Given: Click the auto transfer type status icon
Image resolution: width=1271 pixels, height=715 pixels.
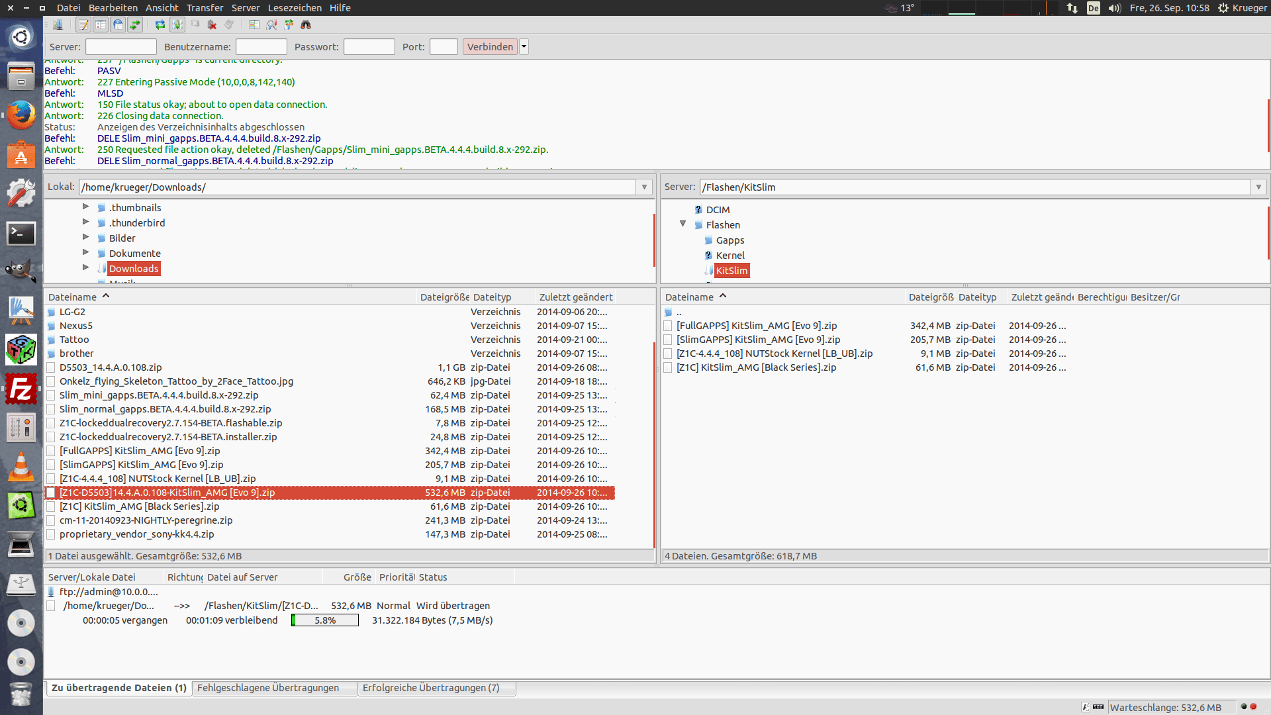Looking at the screenshot, I should click(1086, 707).
